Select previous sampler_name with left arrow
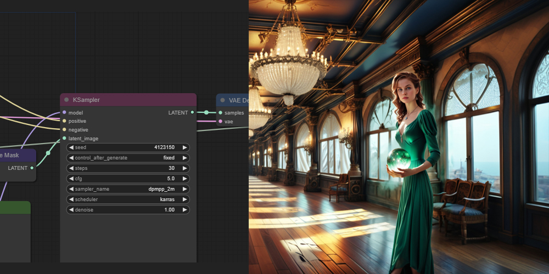The image size is (549, 274). click(71, 189)
